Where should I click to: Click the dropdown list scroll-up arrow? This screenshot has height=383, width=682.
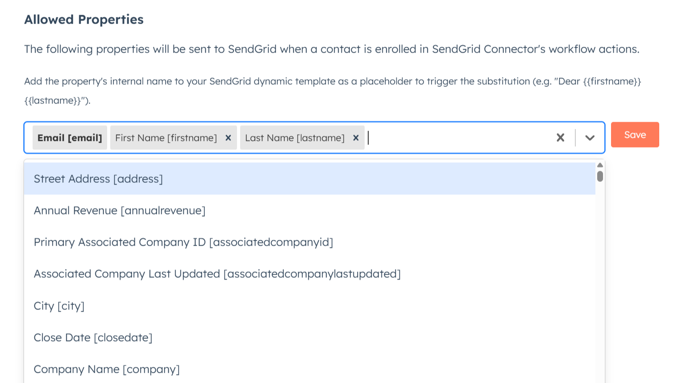coord(600,165)
